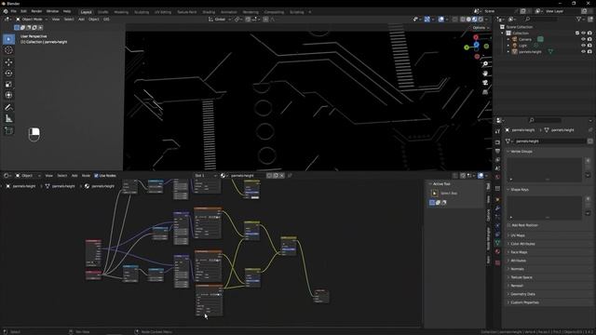This screenshot has width=596, height=335.
Task: Open the node editor Node menu
Action: [x=86, y=176]
